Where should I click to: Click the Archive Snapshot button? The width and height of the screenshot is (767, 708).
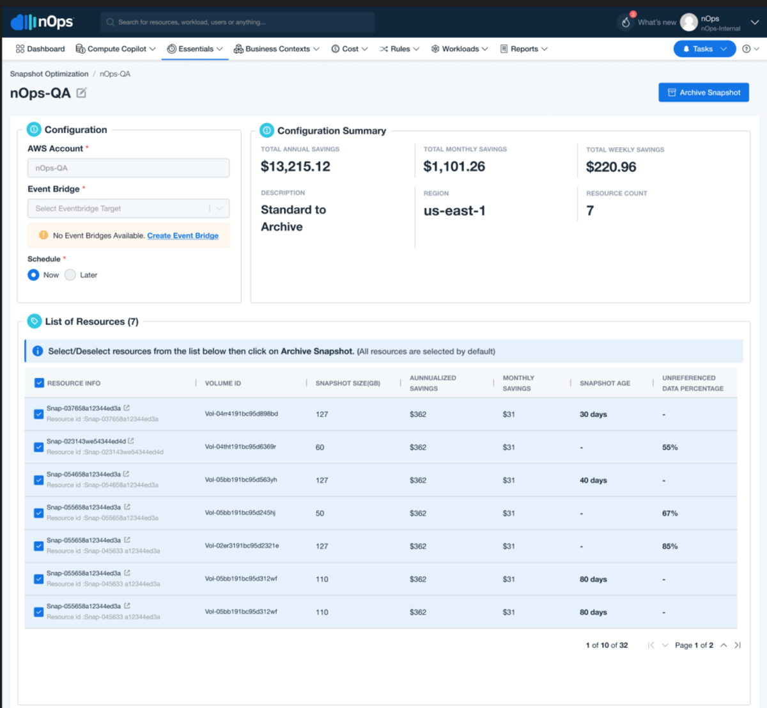point(704,93)
